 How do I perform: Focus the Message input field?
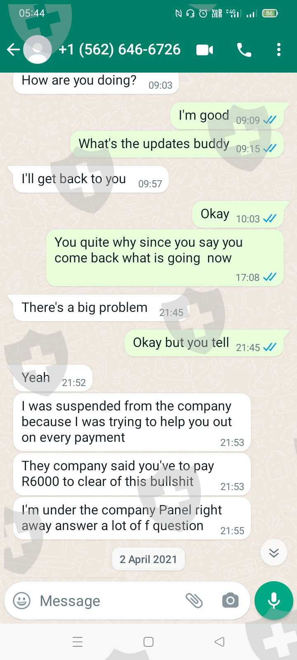[107, 601]
